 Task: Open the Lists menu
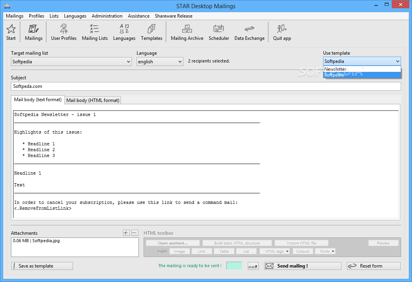point(54,16)
